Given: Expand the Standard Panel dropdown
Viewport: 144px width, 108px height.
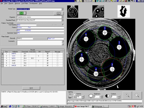Looking at the screenshot, I should (x=62, y=20).
